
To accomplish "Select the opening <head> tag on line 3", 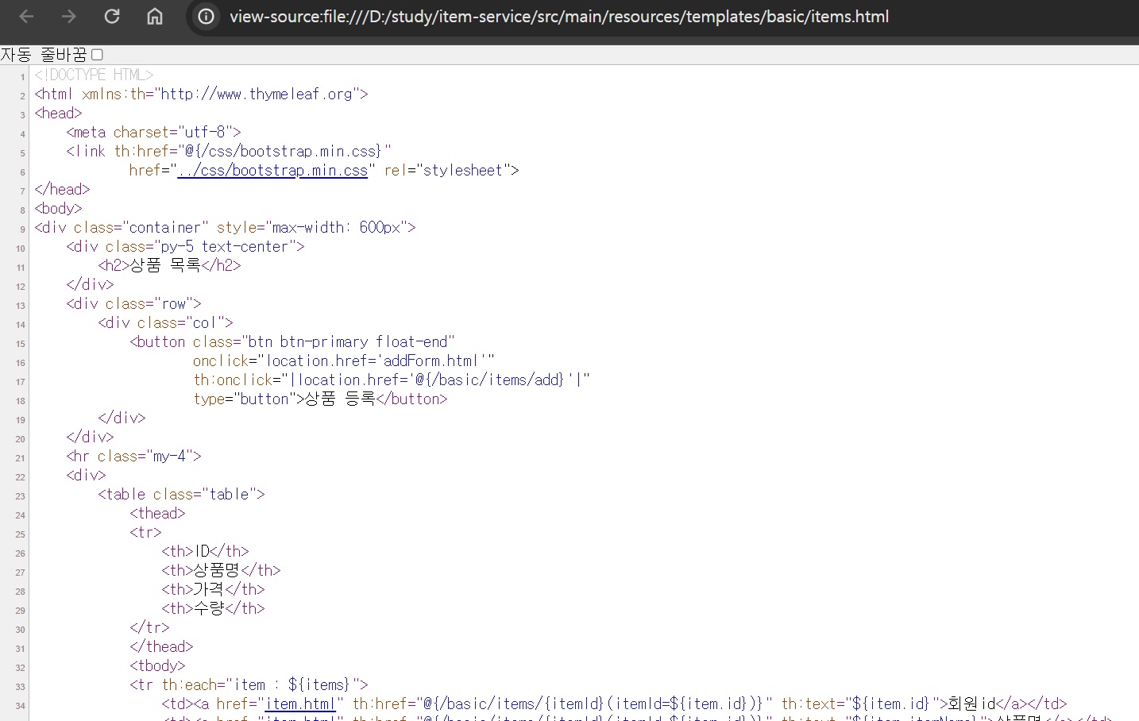I will click(x=58, y=114).
